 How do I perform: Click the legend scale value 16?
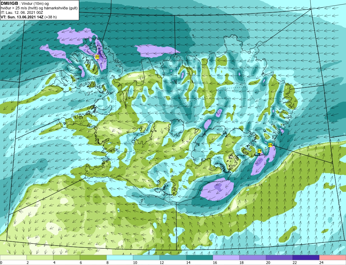pyautogui.click(x=215, y=263)
